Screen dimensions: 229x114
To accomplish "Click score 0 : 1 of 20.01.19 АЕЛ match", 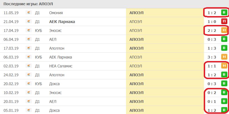I will coord(212,102).
